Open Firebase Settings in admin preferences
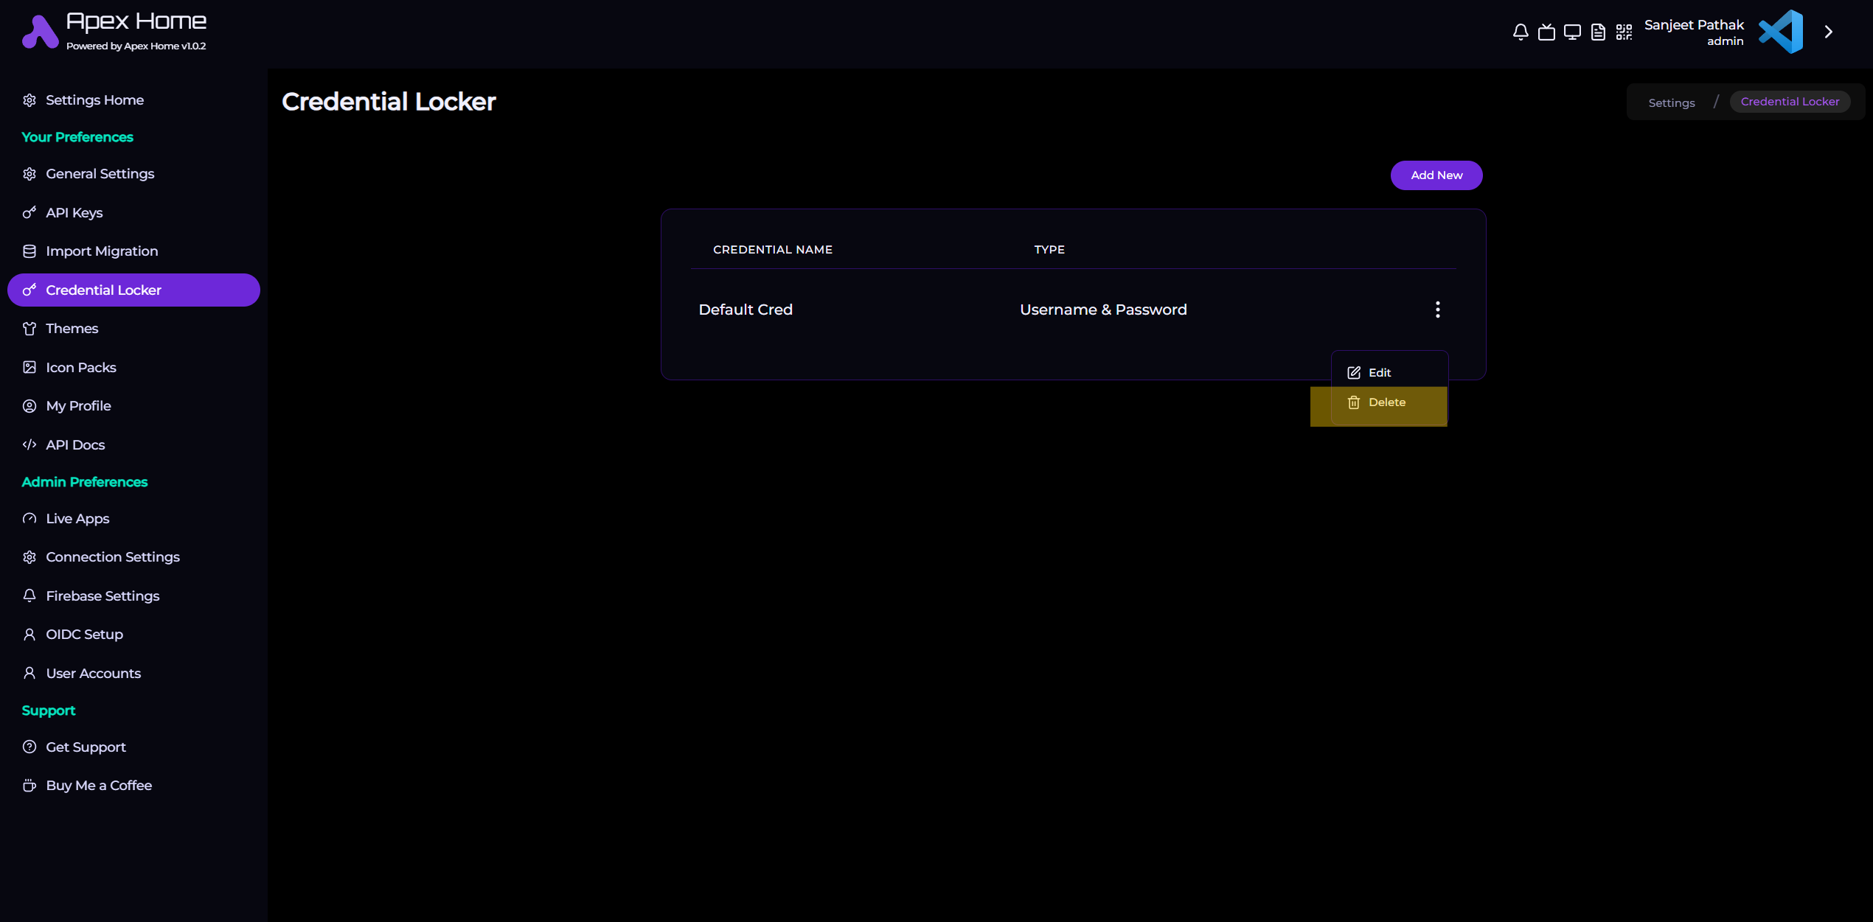The height and width of the screenshot is (922, 1873). (x=102, y=596)
